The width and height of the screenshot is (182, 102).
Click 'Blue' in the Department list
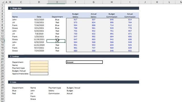[x=14, y=91]
